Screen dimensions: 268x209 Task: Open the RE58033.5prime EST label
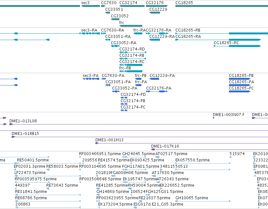coord(62,166)
